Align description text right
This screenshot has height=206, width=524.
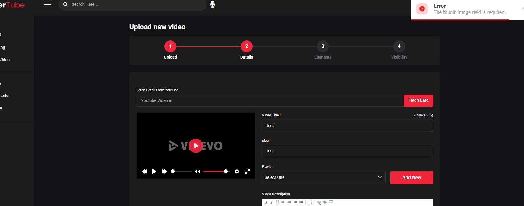click(295, 202)
